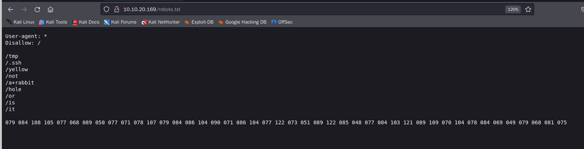
Task: Open the Kali Linux bookmark
Action: pos(20,22)
